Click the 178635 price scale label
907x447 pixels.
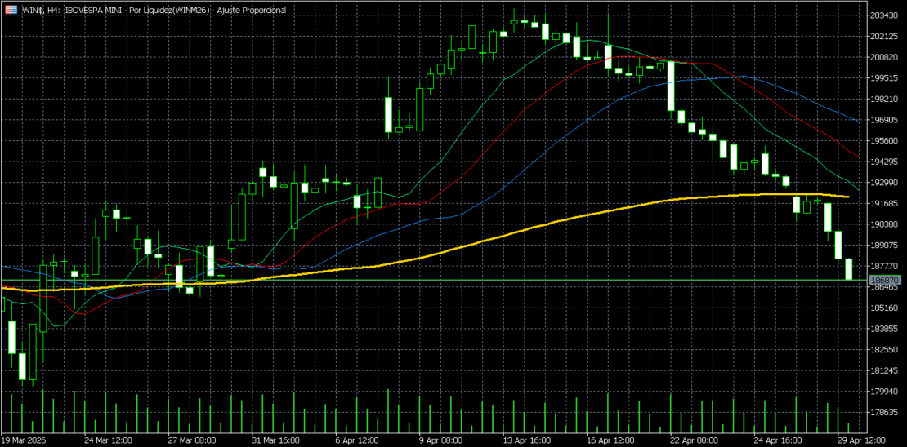(882, 412)
